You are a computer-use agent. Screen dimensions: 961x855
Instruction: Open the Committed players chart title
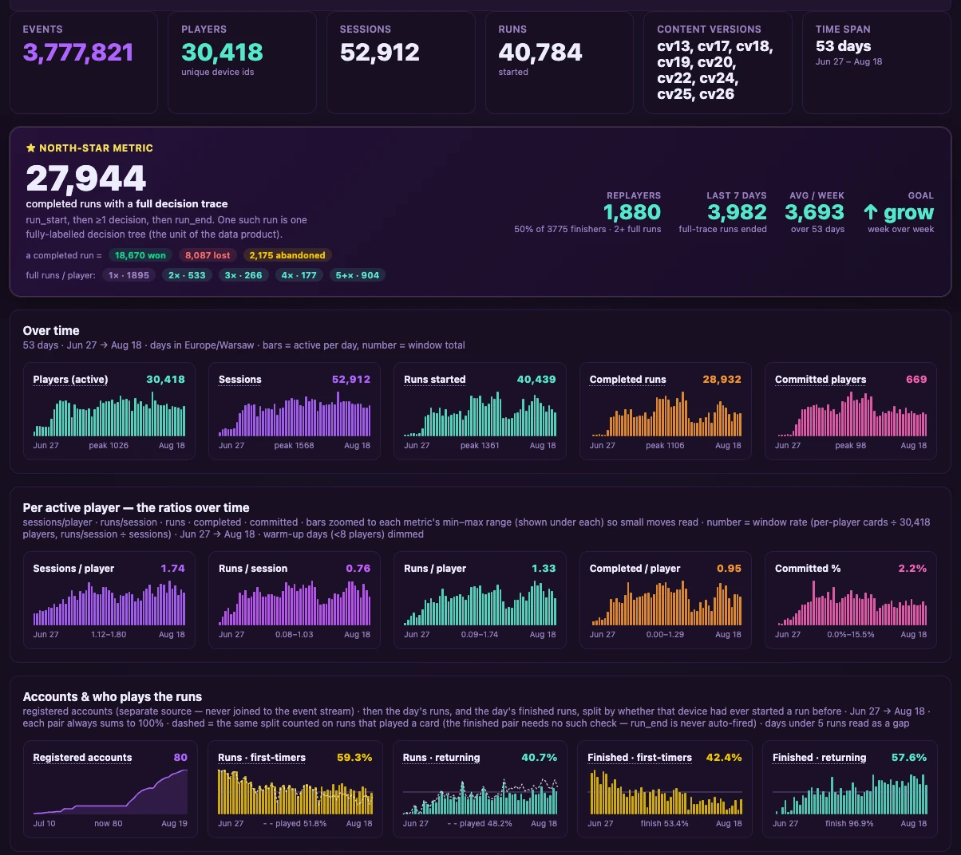[821, 380]
